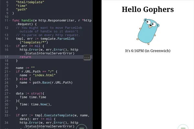This screenshot has height=129, width=194.
Task: Collapse the func handle block at line 11
Action: click(x=10, y=21)
